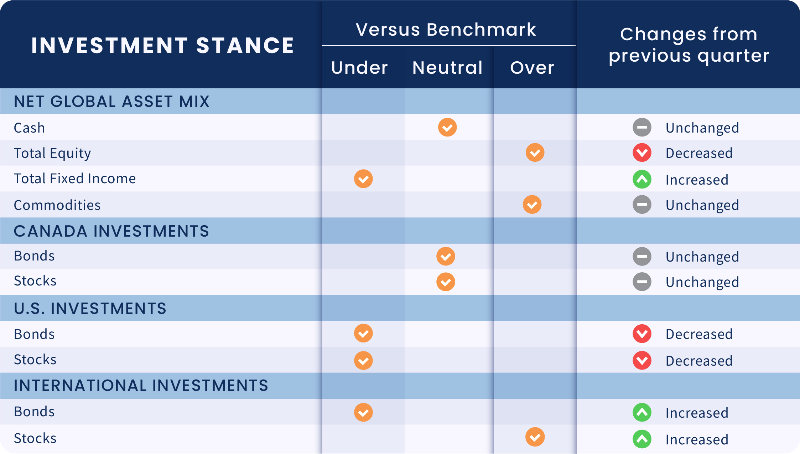Select the grey Unchanged icon in Commodities row
This screenshot has height=454, width=800.
[642, 205]
